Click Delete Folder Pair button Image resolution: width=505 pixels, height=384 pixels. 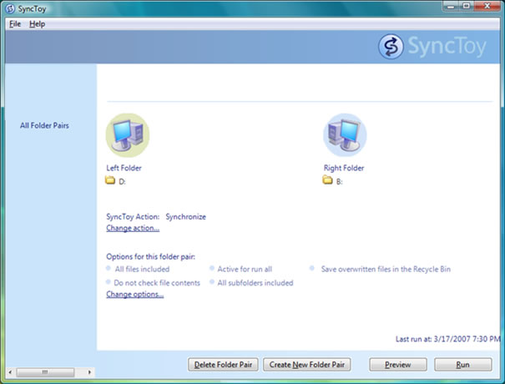(223, 365)
